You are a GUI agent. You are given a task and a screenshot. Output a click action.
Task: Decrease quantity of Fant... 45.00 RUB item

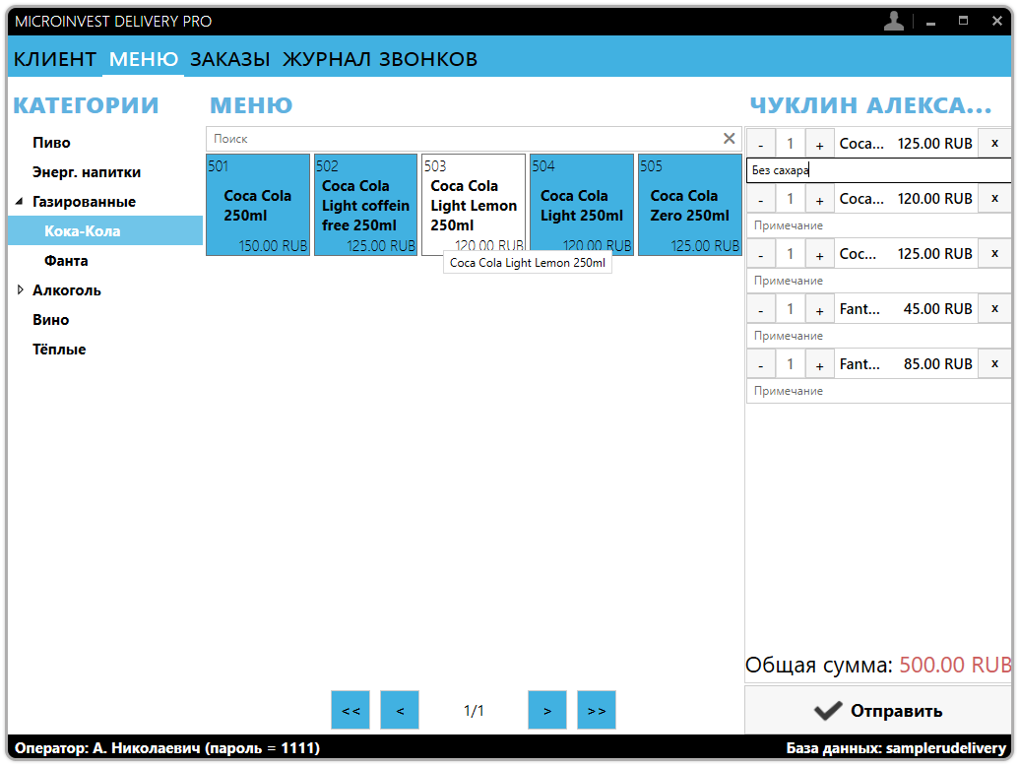(x=761, y=309)
